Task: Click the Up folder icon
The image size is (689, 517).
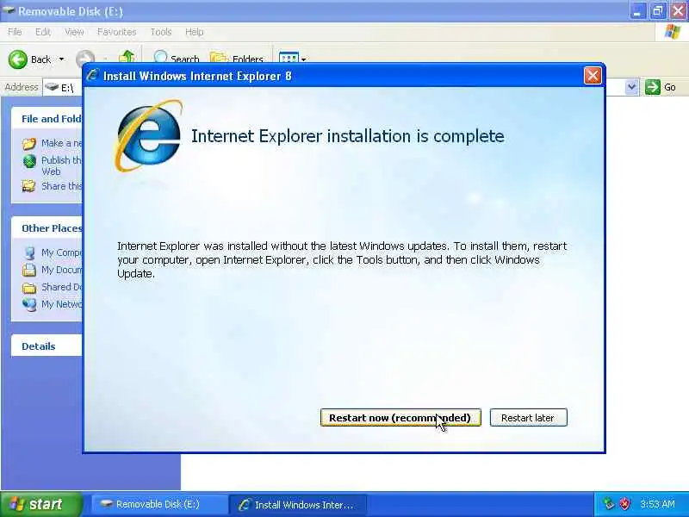Action: point(127,57)
